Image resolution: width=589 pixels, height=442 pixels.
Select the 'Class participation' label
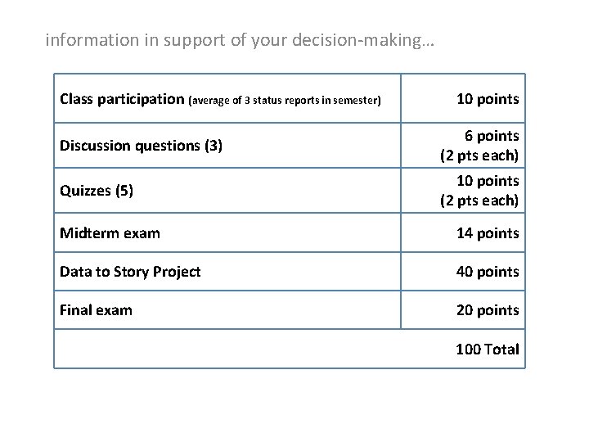122,100
